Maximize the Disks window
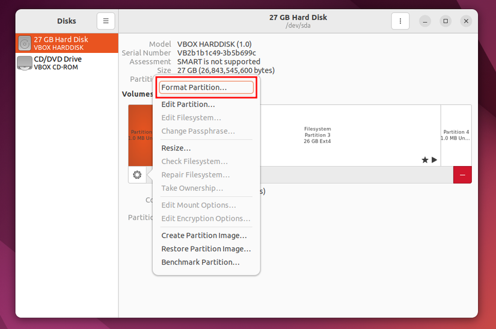Viewport: 496px width, 329px height. [445, 21]
